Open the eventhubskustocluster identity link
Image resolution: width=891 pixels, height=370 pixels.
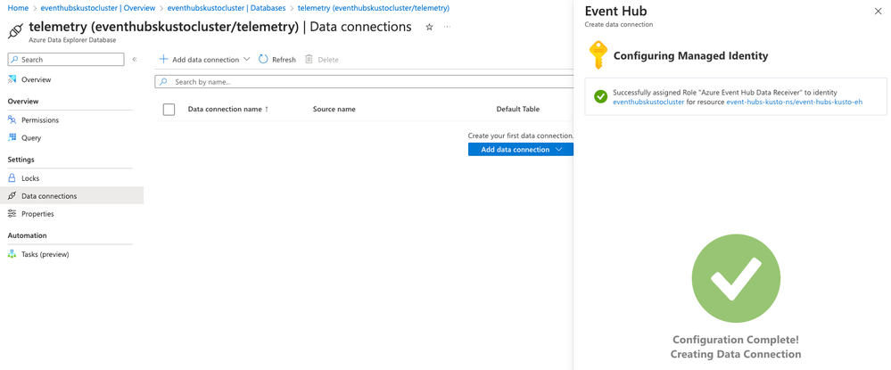pyautogui.click(x=648, y=102)
